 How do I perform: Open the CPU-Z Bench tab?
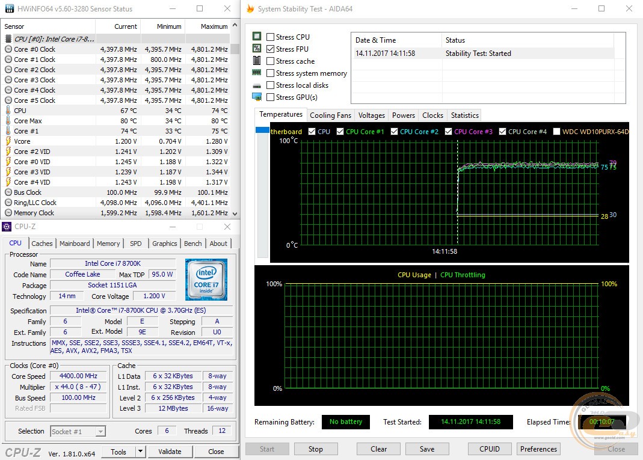coord(192,244)
